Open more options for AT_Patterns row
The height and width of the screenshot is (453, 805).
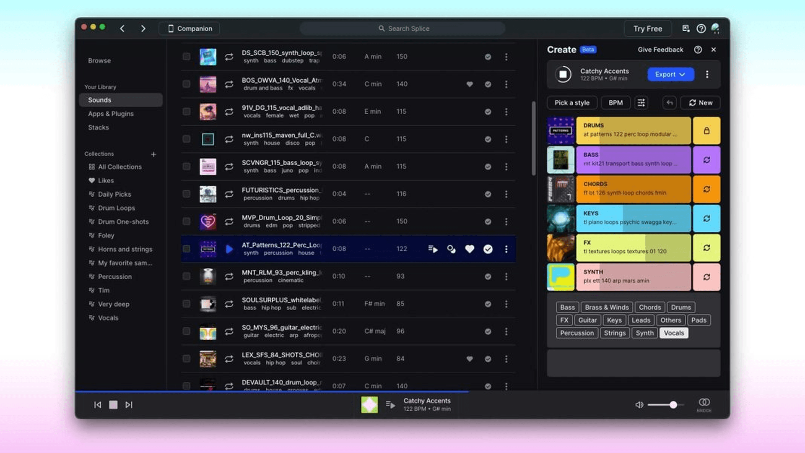coord(506,249)
